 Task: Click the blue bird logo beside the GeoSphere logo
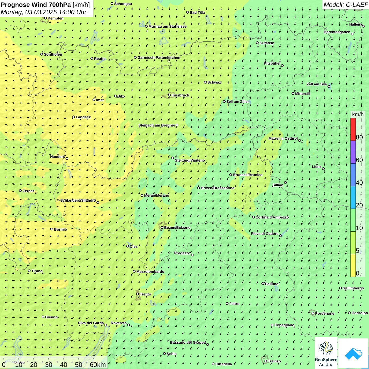coord(353,354)
